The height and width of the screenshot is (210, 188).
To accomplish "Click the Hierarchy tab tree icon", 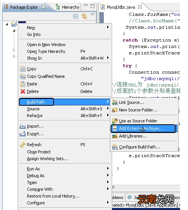I will [58, 7].
